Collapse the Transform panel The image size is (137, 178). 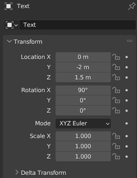pyautogui.click(x=9, y=41)
